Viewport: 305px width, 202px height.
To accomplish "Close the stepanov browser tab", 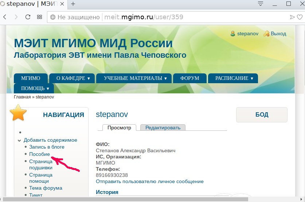I will [x=62, y=4].
